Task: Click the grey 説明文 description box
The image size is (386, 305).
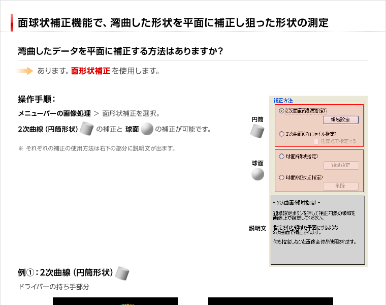Action: [317, 230]
